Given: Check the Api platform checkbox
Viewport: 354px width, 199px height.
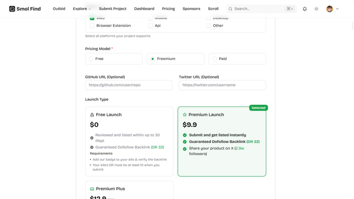Looking at the screenshot, I should [150, 26].
